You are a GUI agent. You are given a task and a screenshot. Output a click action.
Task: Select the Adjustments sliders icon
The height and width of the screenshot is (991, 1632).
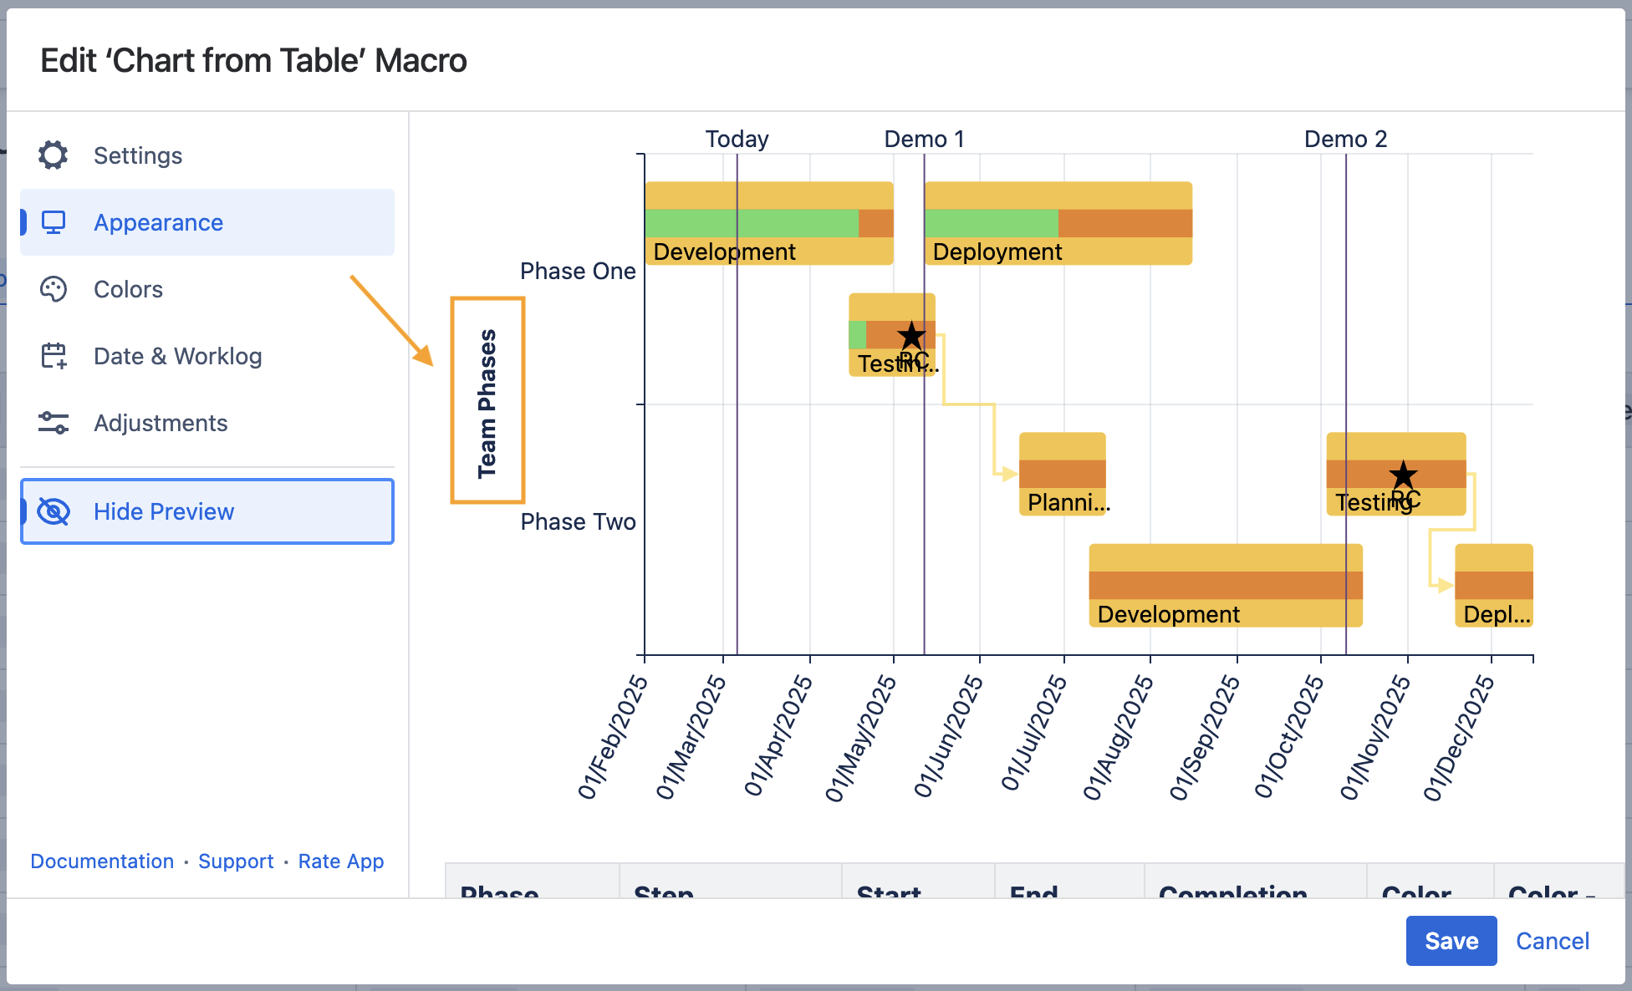click(54, 423)
